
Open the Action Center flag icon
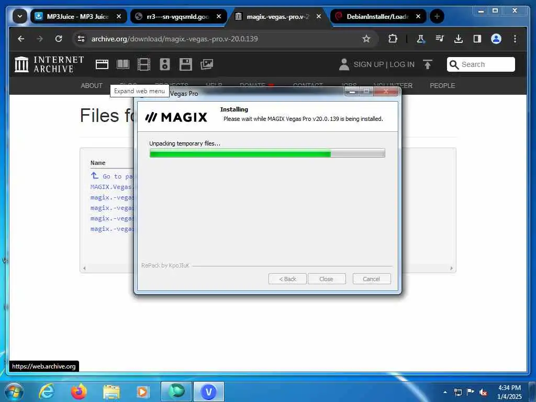click(x=471, y=392)
